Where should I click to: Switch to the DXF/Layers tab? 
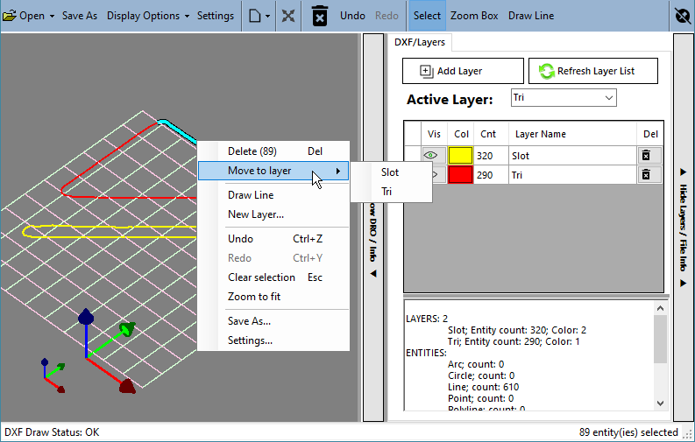coord(419,43)
